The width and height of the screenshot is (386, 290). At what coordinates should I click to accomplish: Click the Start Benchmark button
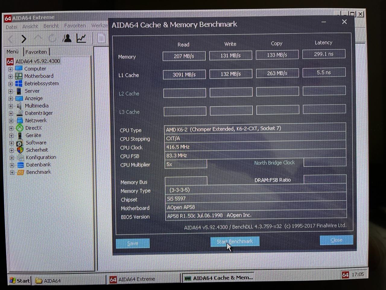(235, 241)
